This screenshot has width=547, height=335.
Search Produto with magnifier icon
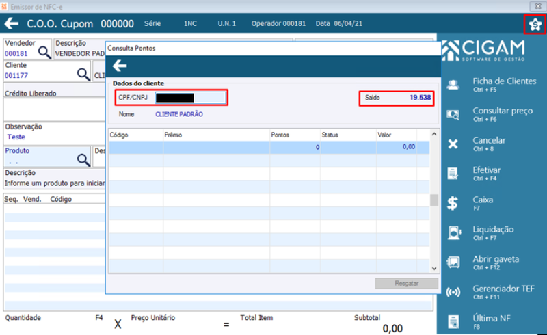point(83,160)
